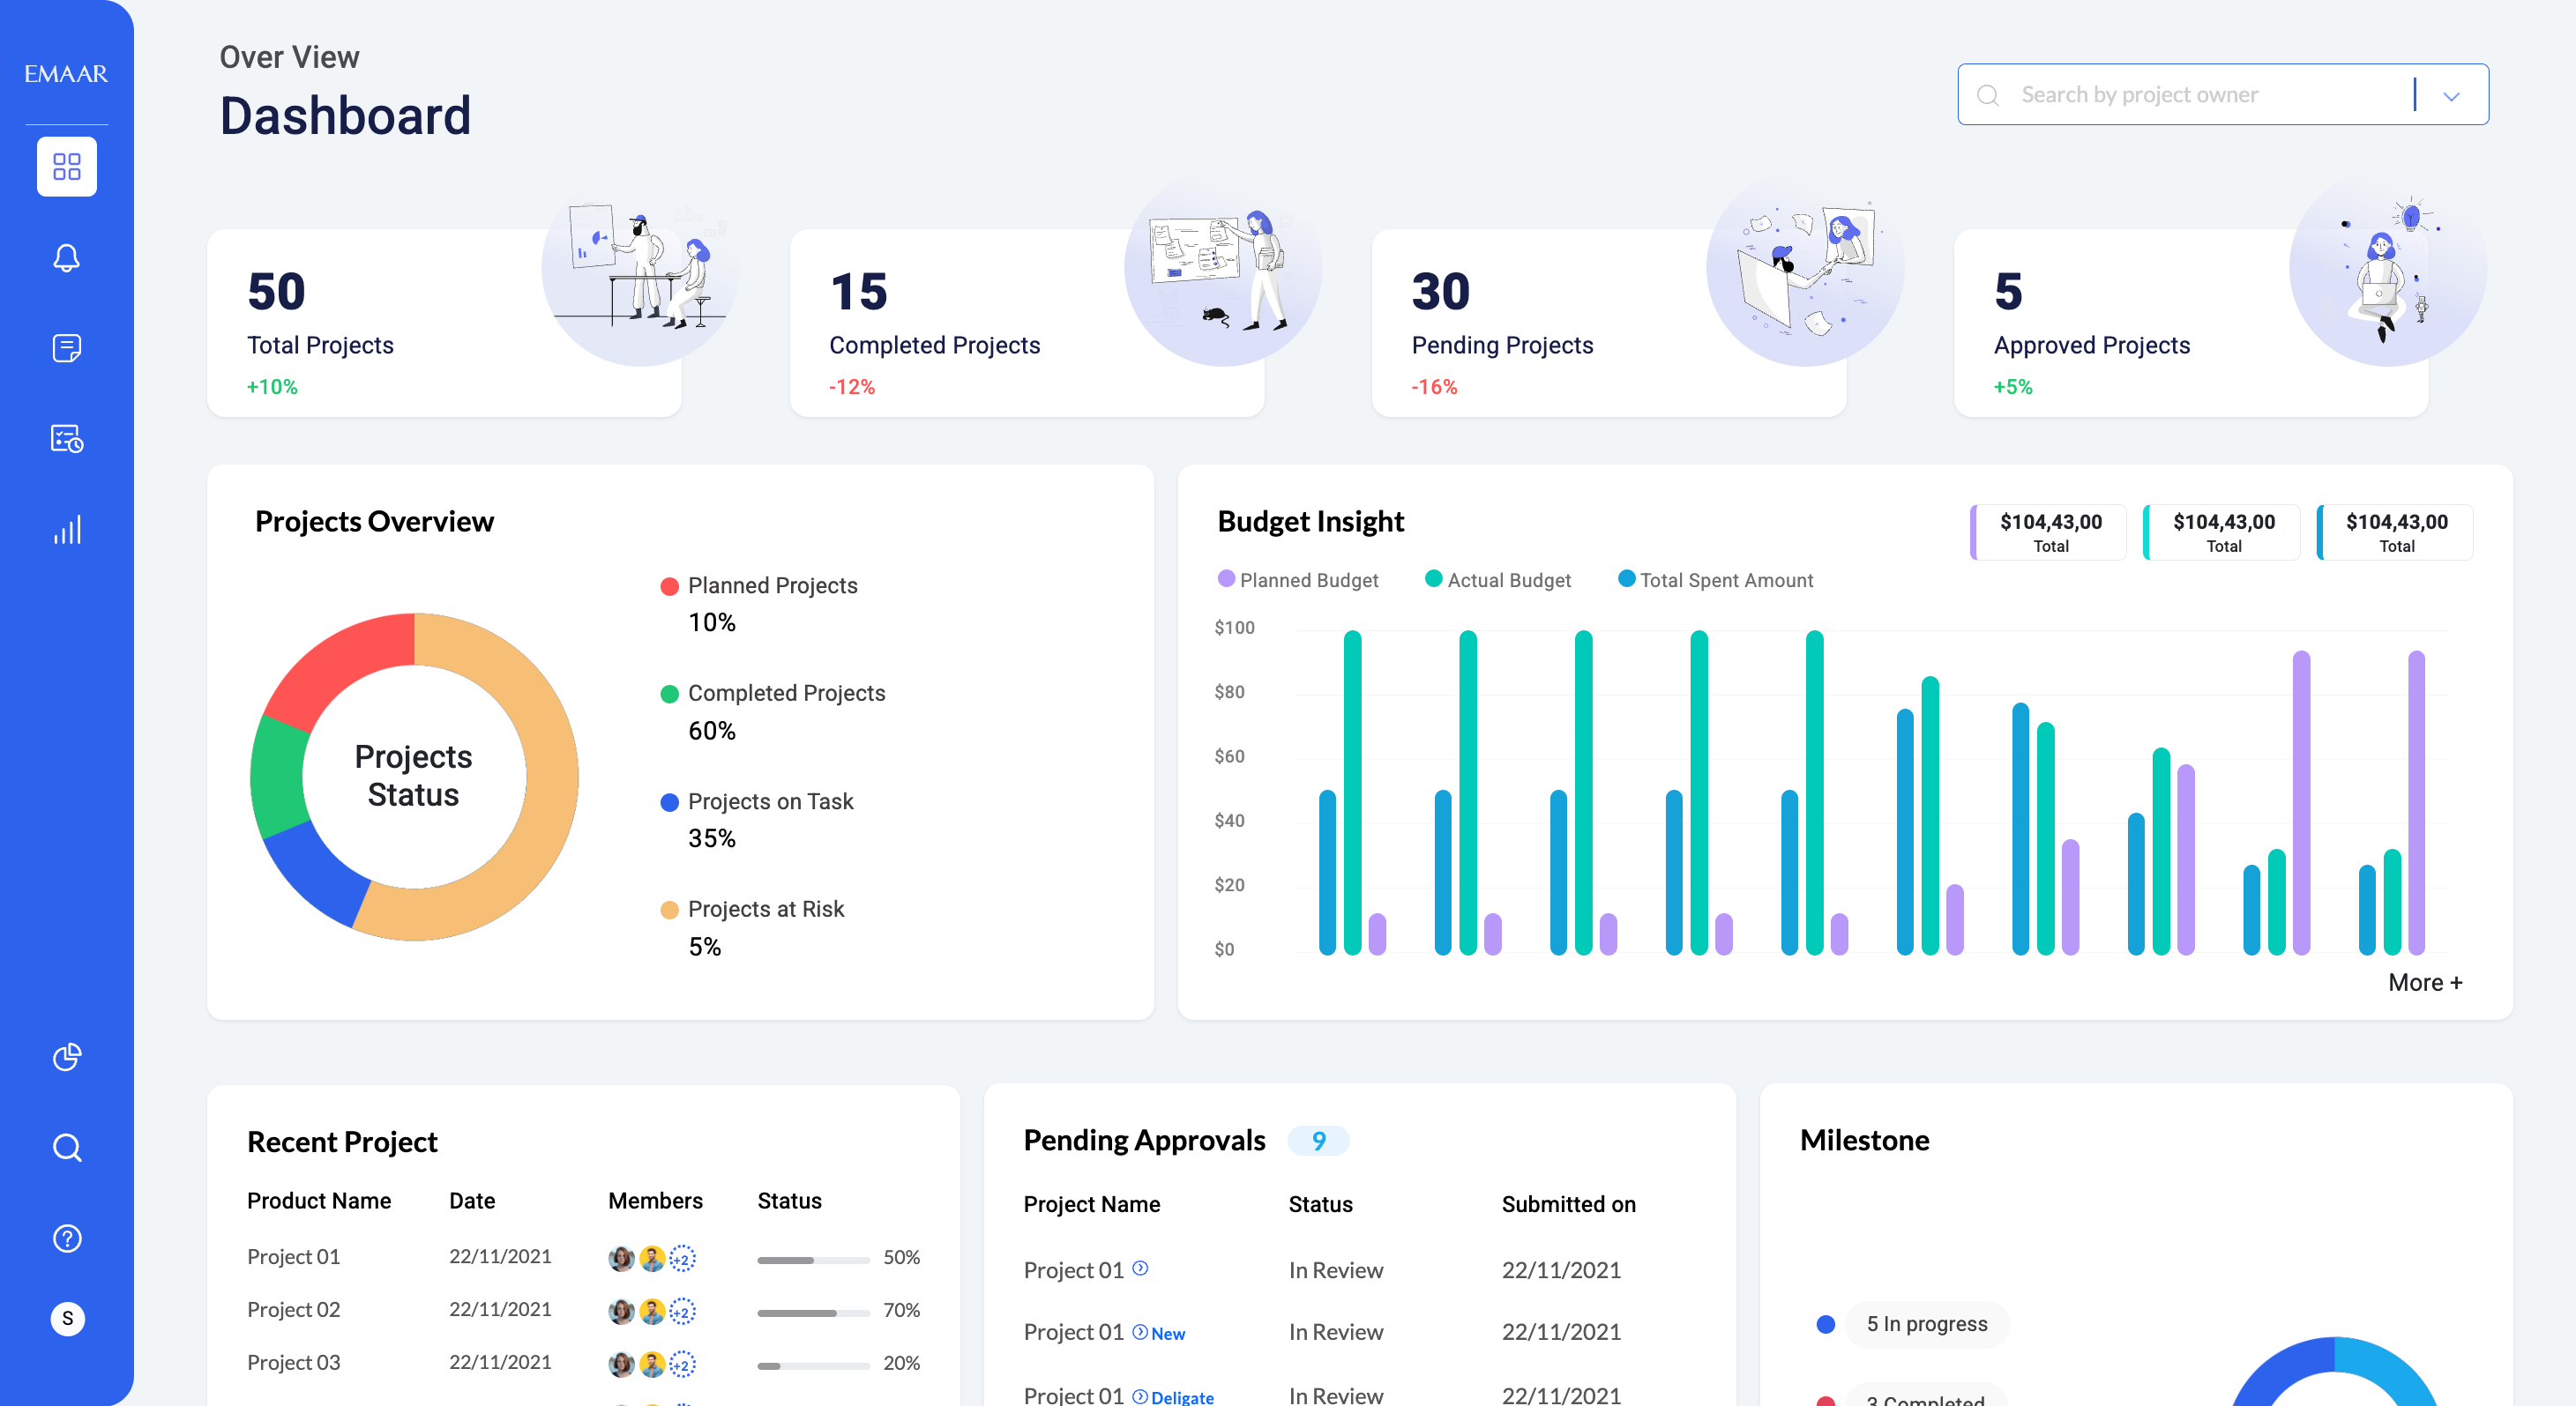Expand the project owner search dropdown arrow
Screen dimensions: 2576x1406
[x=2451, y=96]
